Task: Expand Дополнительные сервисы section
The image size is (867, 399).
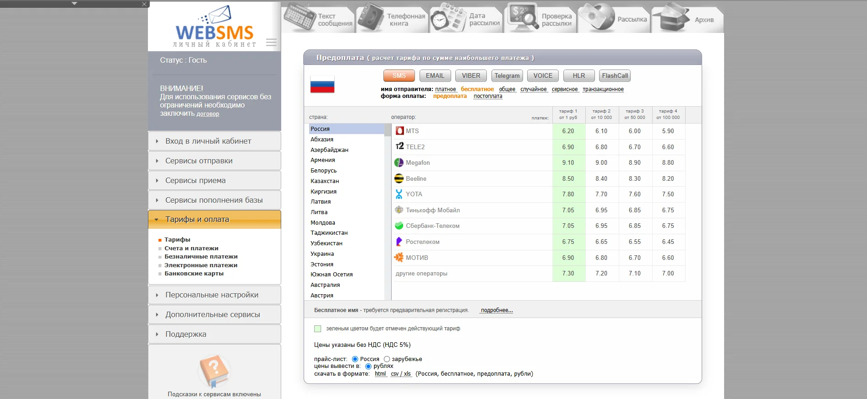Action: (x=214, y=314)
